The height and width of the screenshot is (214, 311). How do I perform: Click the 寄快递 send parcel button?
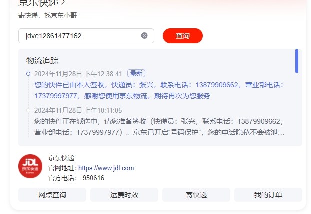tap(196, 195)
